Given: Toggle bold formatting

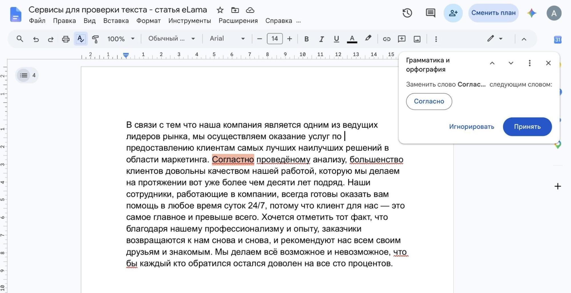Looking at the screenshot, I should pyautogui.click(x=306, y=39).
